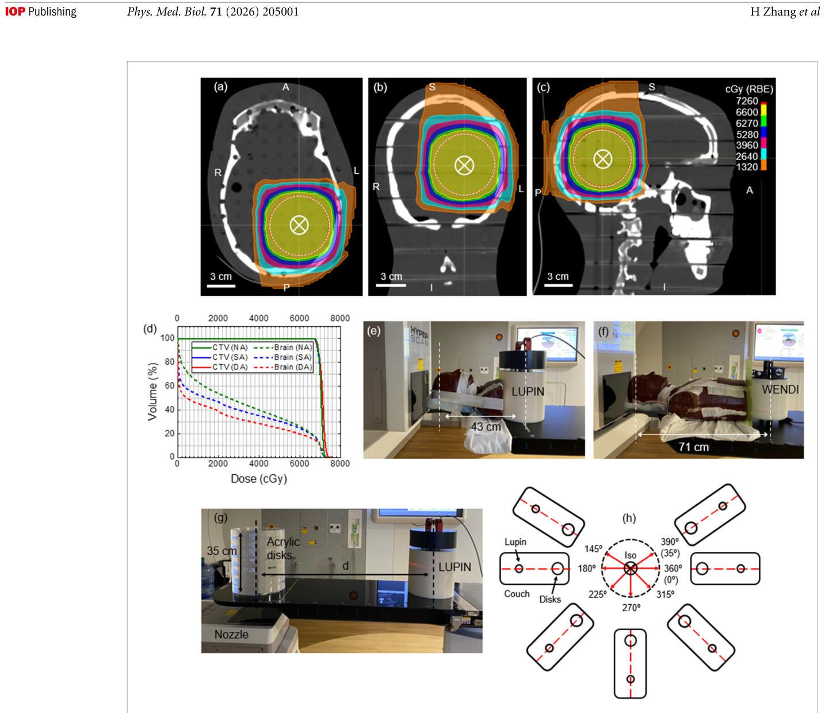Click the red 7260 dose colorbar swatch
The height and width of the screenshot is (713, 825).
click(764, 104)
